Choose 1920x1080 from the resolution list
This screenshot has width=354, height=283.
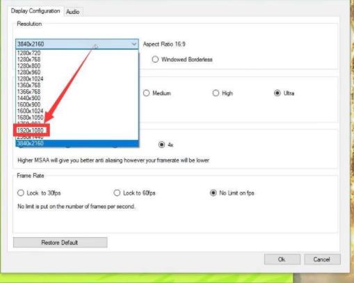click(x=31, y=130)
